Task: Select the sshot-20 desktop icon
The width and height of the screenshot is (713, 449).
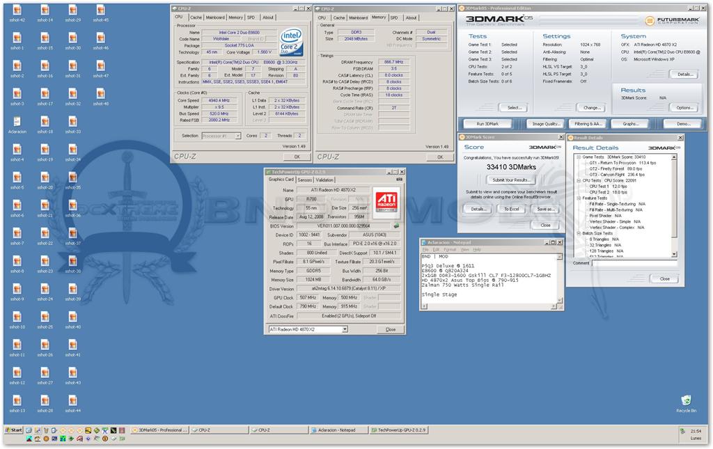Action: click(45, 181)
